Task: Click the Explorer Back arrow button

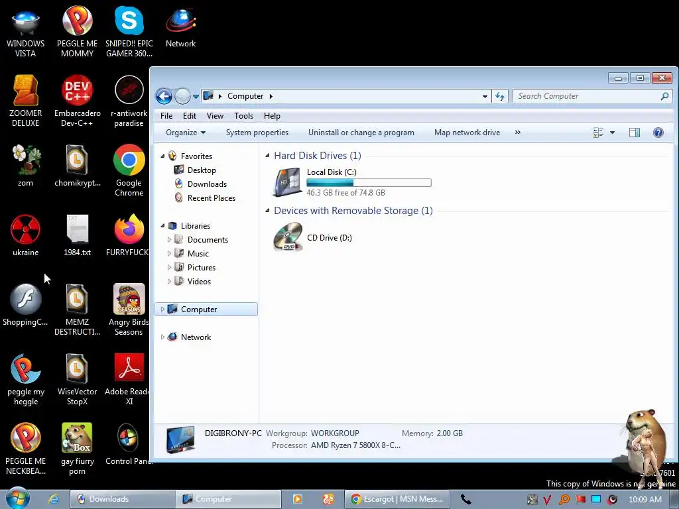Action: click(x=164, y=96)
